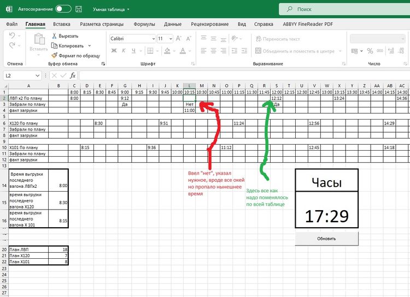Image resolution: width=410 pixels, height=297 pixels.
Task: Click Decrease Decimal icon
Action: point(401,51)
